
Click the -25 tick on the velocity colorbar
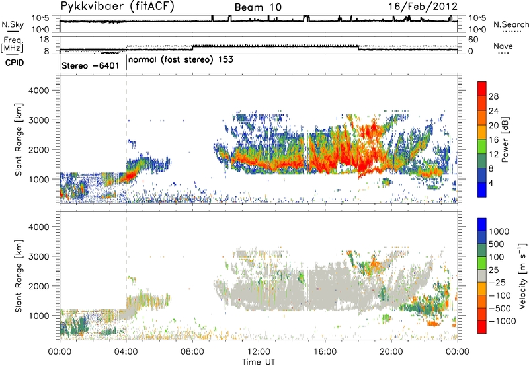pyautogui.click(x=498, y=283)
